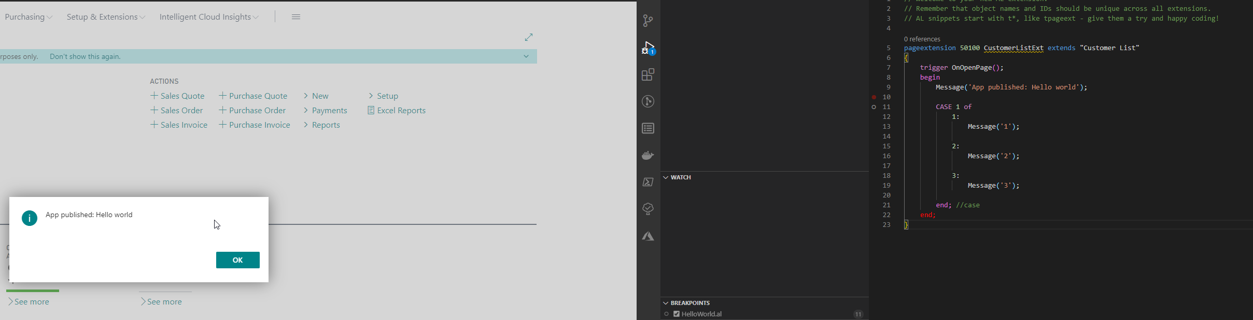
Task: Click OK in the message dialog
Action: coord(238,260)
